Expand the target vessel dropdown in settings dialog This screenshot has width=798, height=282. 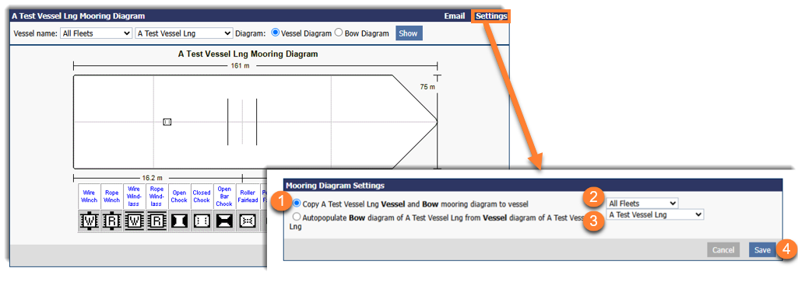click(655, 215)
